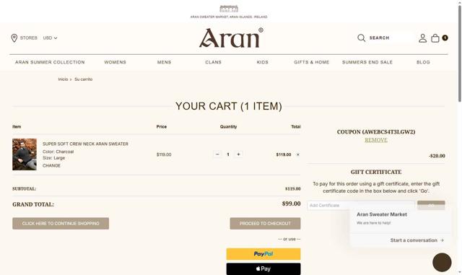Click the store locator pin icon
The image size is (462, 275).
click(x=14, y=38)
